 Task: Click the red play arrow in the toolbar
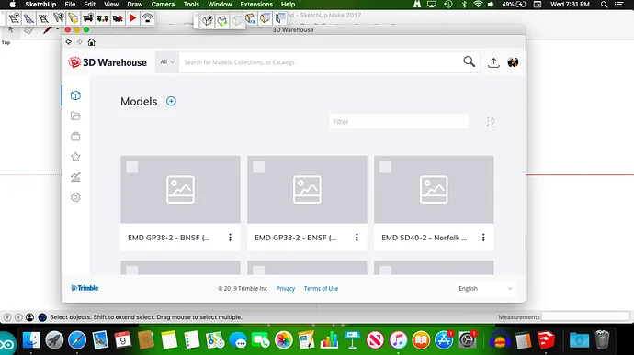pyautogui.click(x=132, y=18)
